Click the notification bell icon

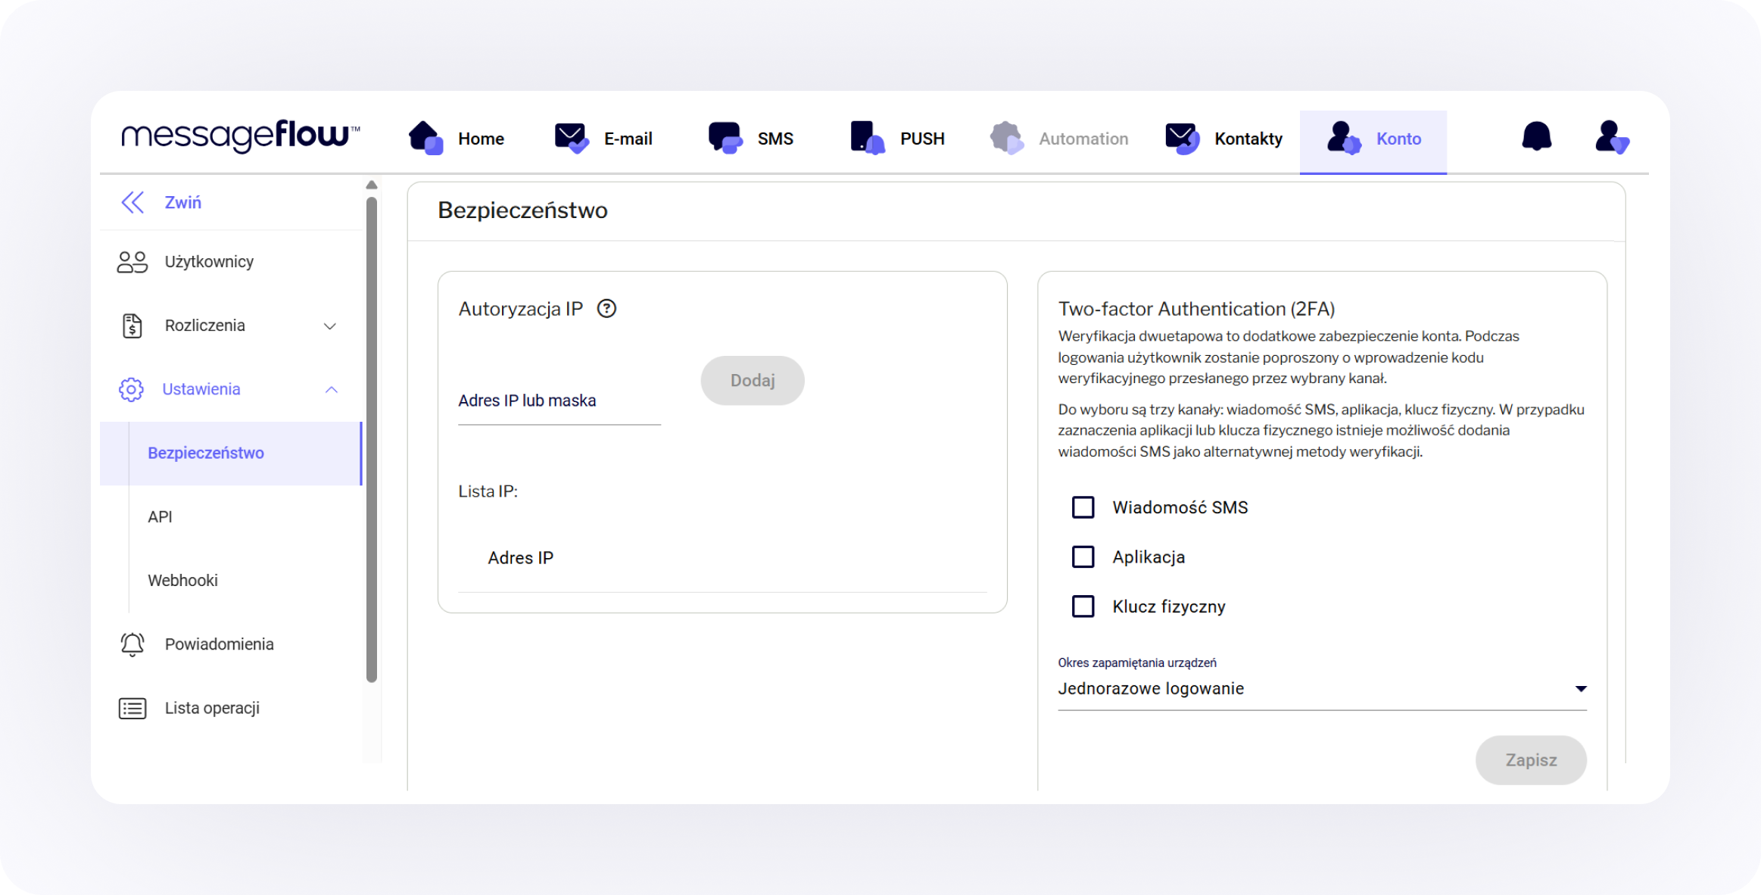pyautogui.click(x=1536, y=137)
